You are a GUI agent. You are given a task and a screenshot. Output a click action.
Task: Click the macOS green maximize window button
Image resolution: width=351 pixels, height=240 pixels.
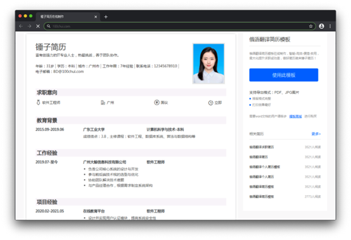click(31, 16)
